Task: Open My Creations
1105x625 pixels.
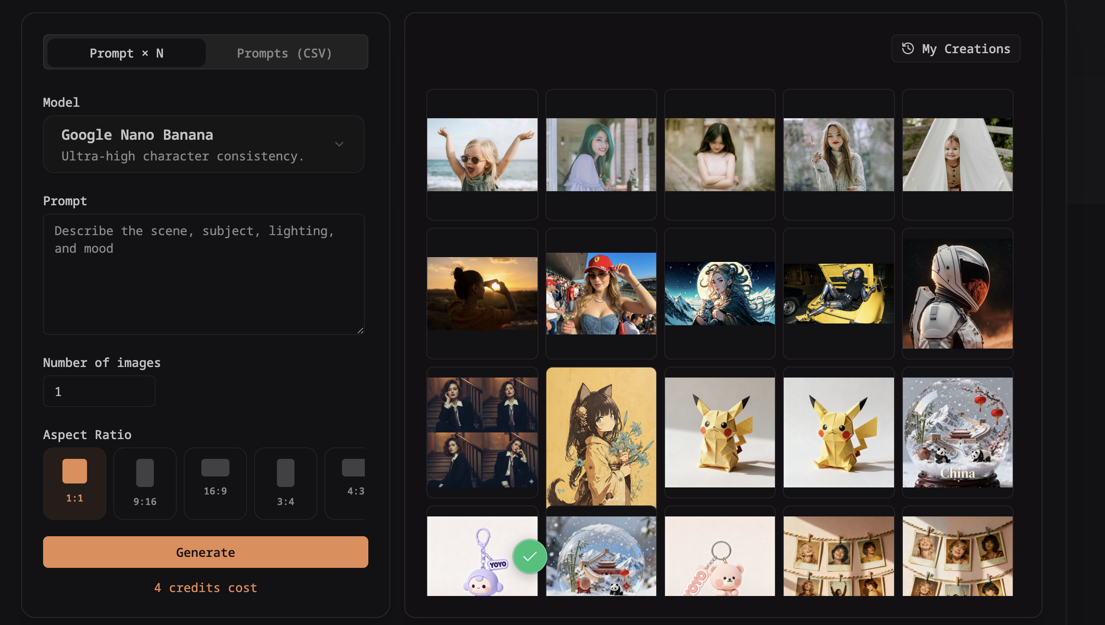Action: [x=956, y=48]
